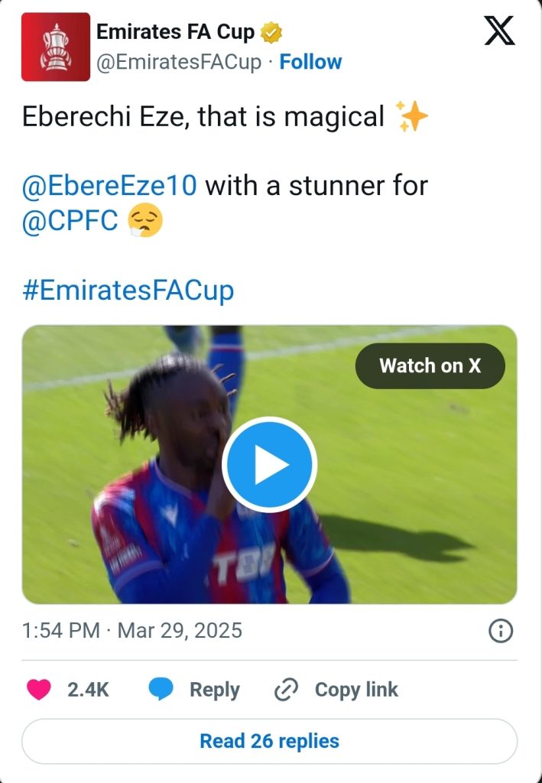The width and height of the screenshot is (542, 783).
Task: Click the X logo icon
Action: [x=500, y=31]
